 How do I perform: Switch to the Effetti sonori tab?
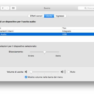click(36, 16)
